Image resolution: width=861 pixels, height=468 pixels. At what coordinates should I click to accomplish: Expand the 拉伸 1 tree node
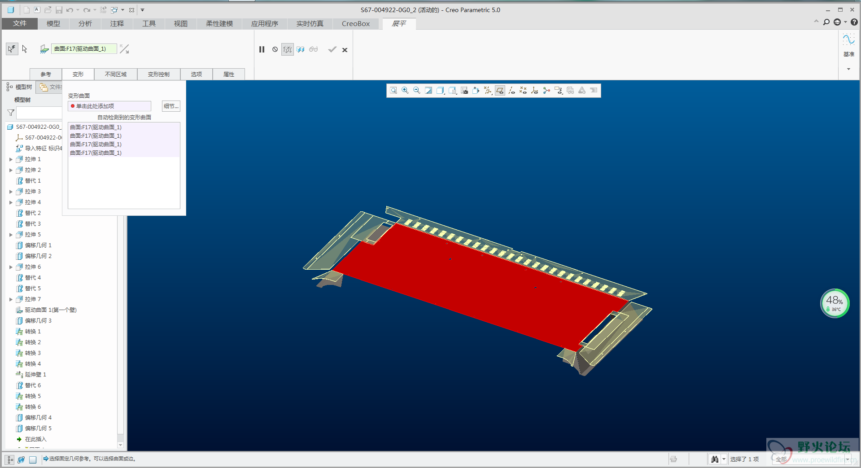click(x=11, y=159)
